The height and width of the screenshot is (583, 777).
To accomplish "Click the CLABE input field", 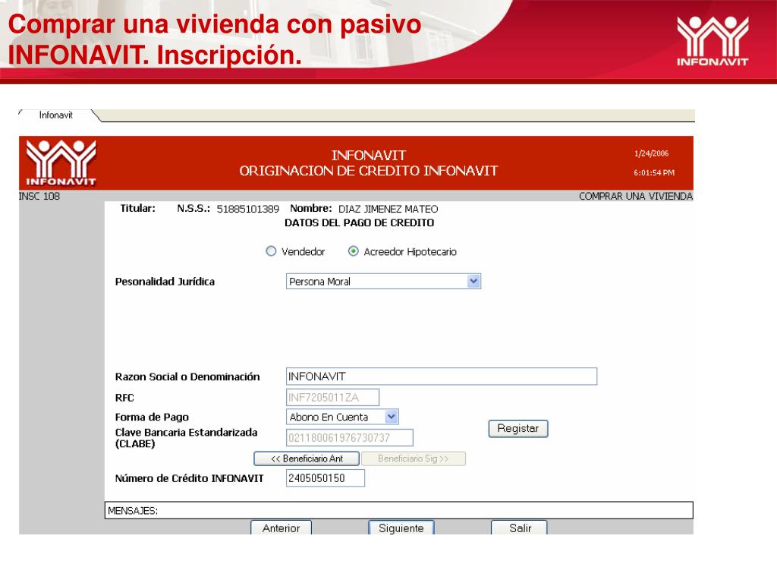I will pyautogui.click(x=349, y=438).
